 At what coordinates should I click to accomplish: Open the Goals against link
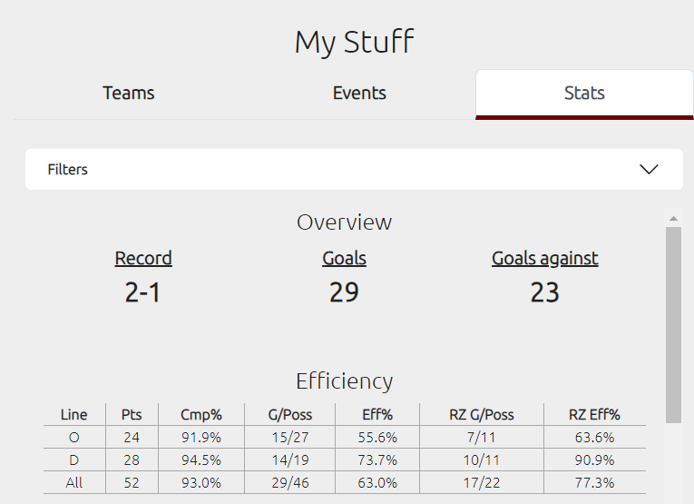pyautogui.click(x=545, y=258)
